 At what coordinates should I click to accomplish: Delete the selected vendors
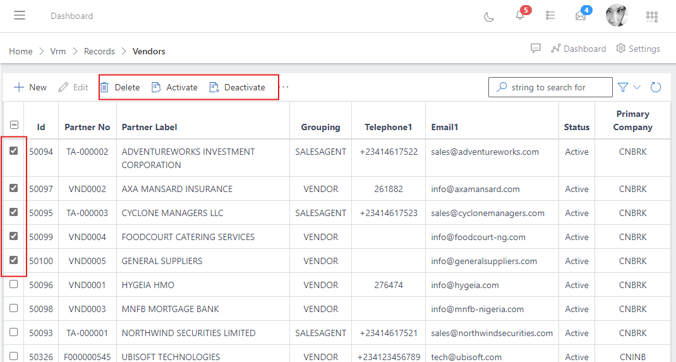coord(120,87)
